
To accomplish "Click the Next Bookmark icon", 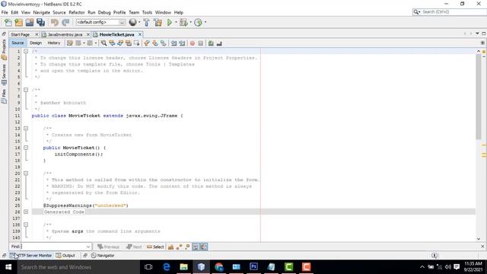I will (155, 43).
